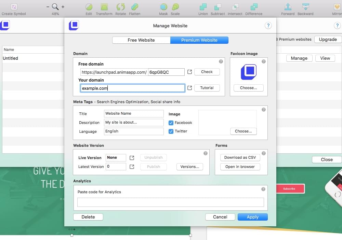Toggle the Twitter checkbox
Screen dimensions: 342x240
[171, 131]
